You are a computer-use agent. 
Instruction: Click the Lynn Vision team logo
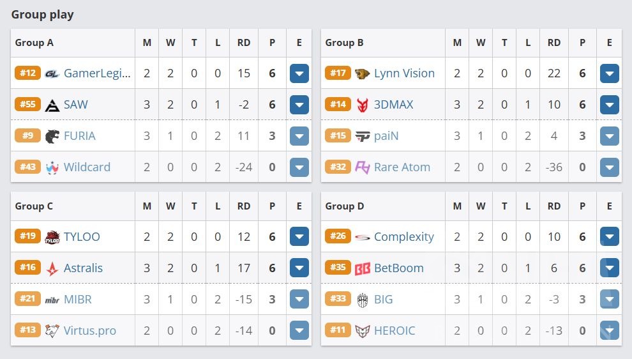(362, 73)
